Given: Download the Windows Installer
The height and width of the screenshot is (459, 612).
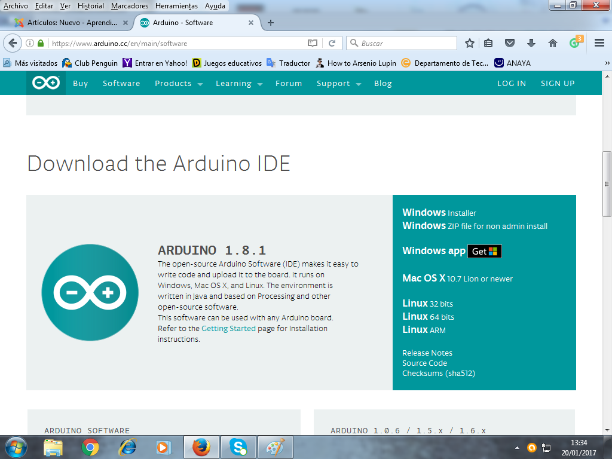Looking at the screenshot, I should tap(439, 213).
